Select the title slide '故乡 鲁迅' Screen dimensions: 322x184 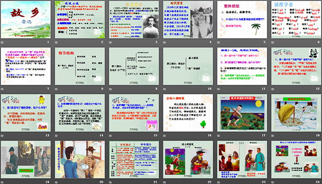click(26, 20)
